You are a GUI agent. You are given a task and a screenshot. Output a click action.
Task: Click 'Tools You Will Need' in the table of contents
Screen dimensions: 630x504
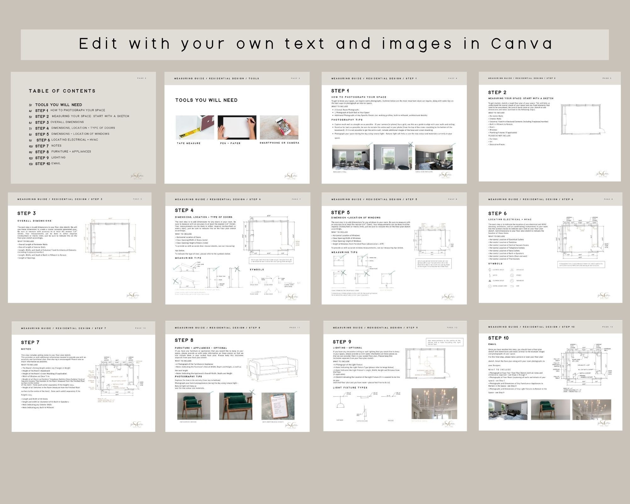tap(59, 105)
